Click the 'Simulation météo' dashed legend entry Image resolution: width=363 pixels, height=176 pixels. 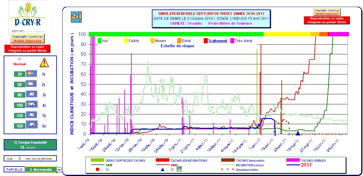pos(240,170)
